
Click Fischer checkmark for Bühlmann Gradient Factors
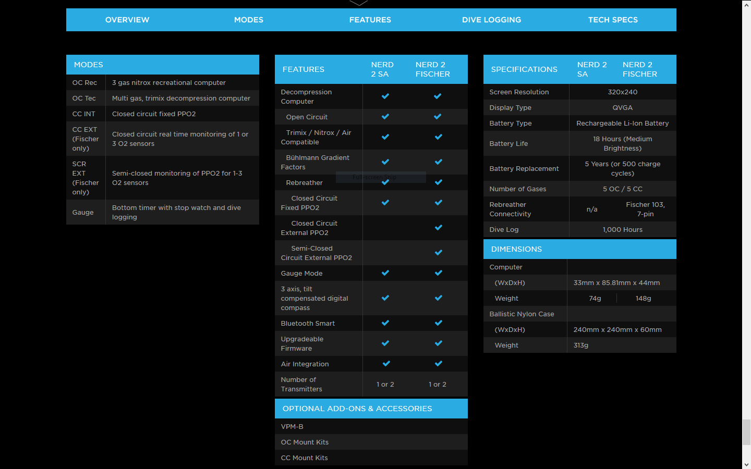point(439,162)
